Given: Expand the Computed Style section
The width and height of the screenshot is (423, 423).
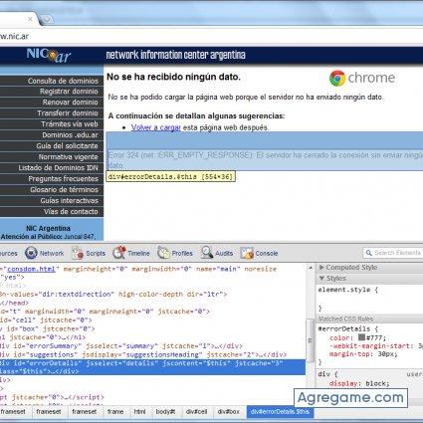Looking at the screenshot, I should tap(348, 268).
